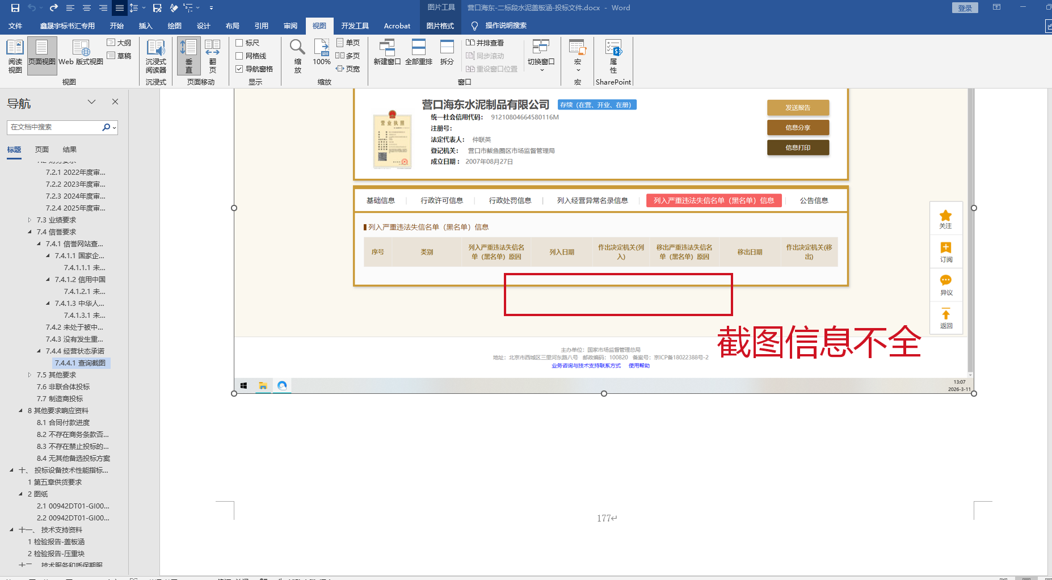Switch to the 图片格式 (Picture Format) tab
Screen dimensions: 1052x580
(x=440, y=26)
